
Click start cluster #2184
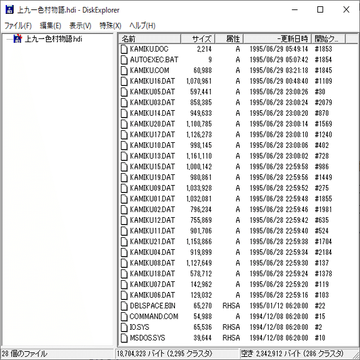[x=323, y=252]
